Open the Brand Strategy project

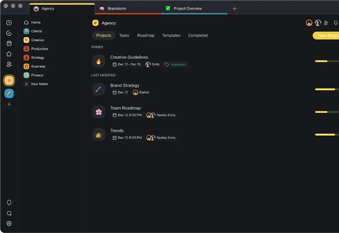tap(125, 85)
